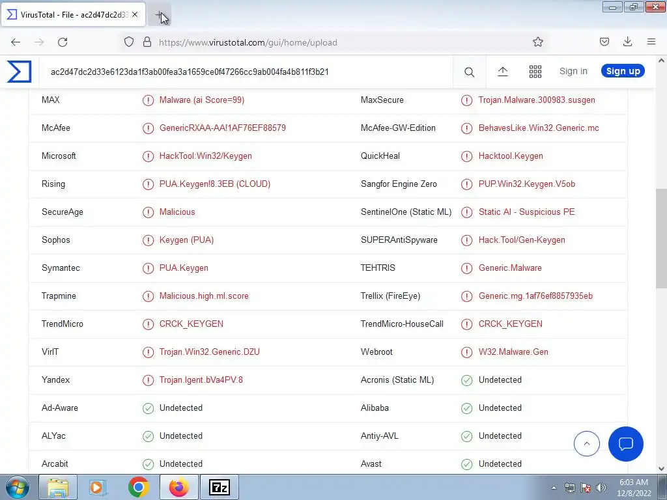
Task: Click the page vertical scrollbar thumb
Action: (x=661, y=238)
